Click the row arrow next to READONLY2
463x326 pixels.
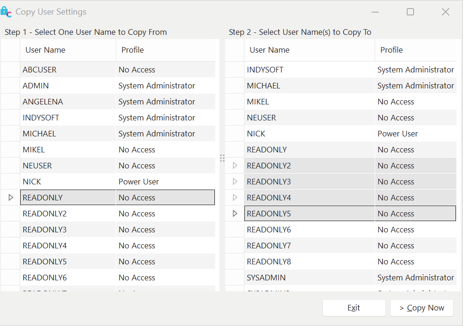tap(235, 166)
